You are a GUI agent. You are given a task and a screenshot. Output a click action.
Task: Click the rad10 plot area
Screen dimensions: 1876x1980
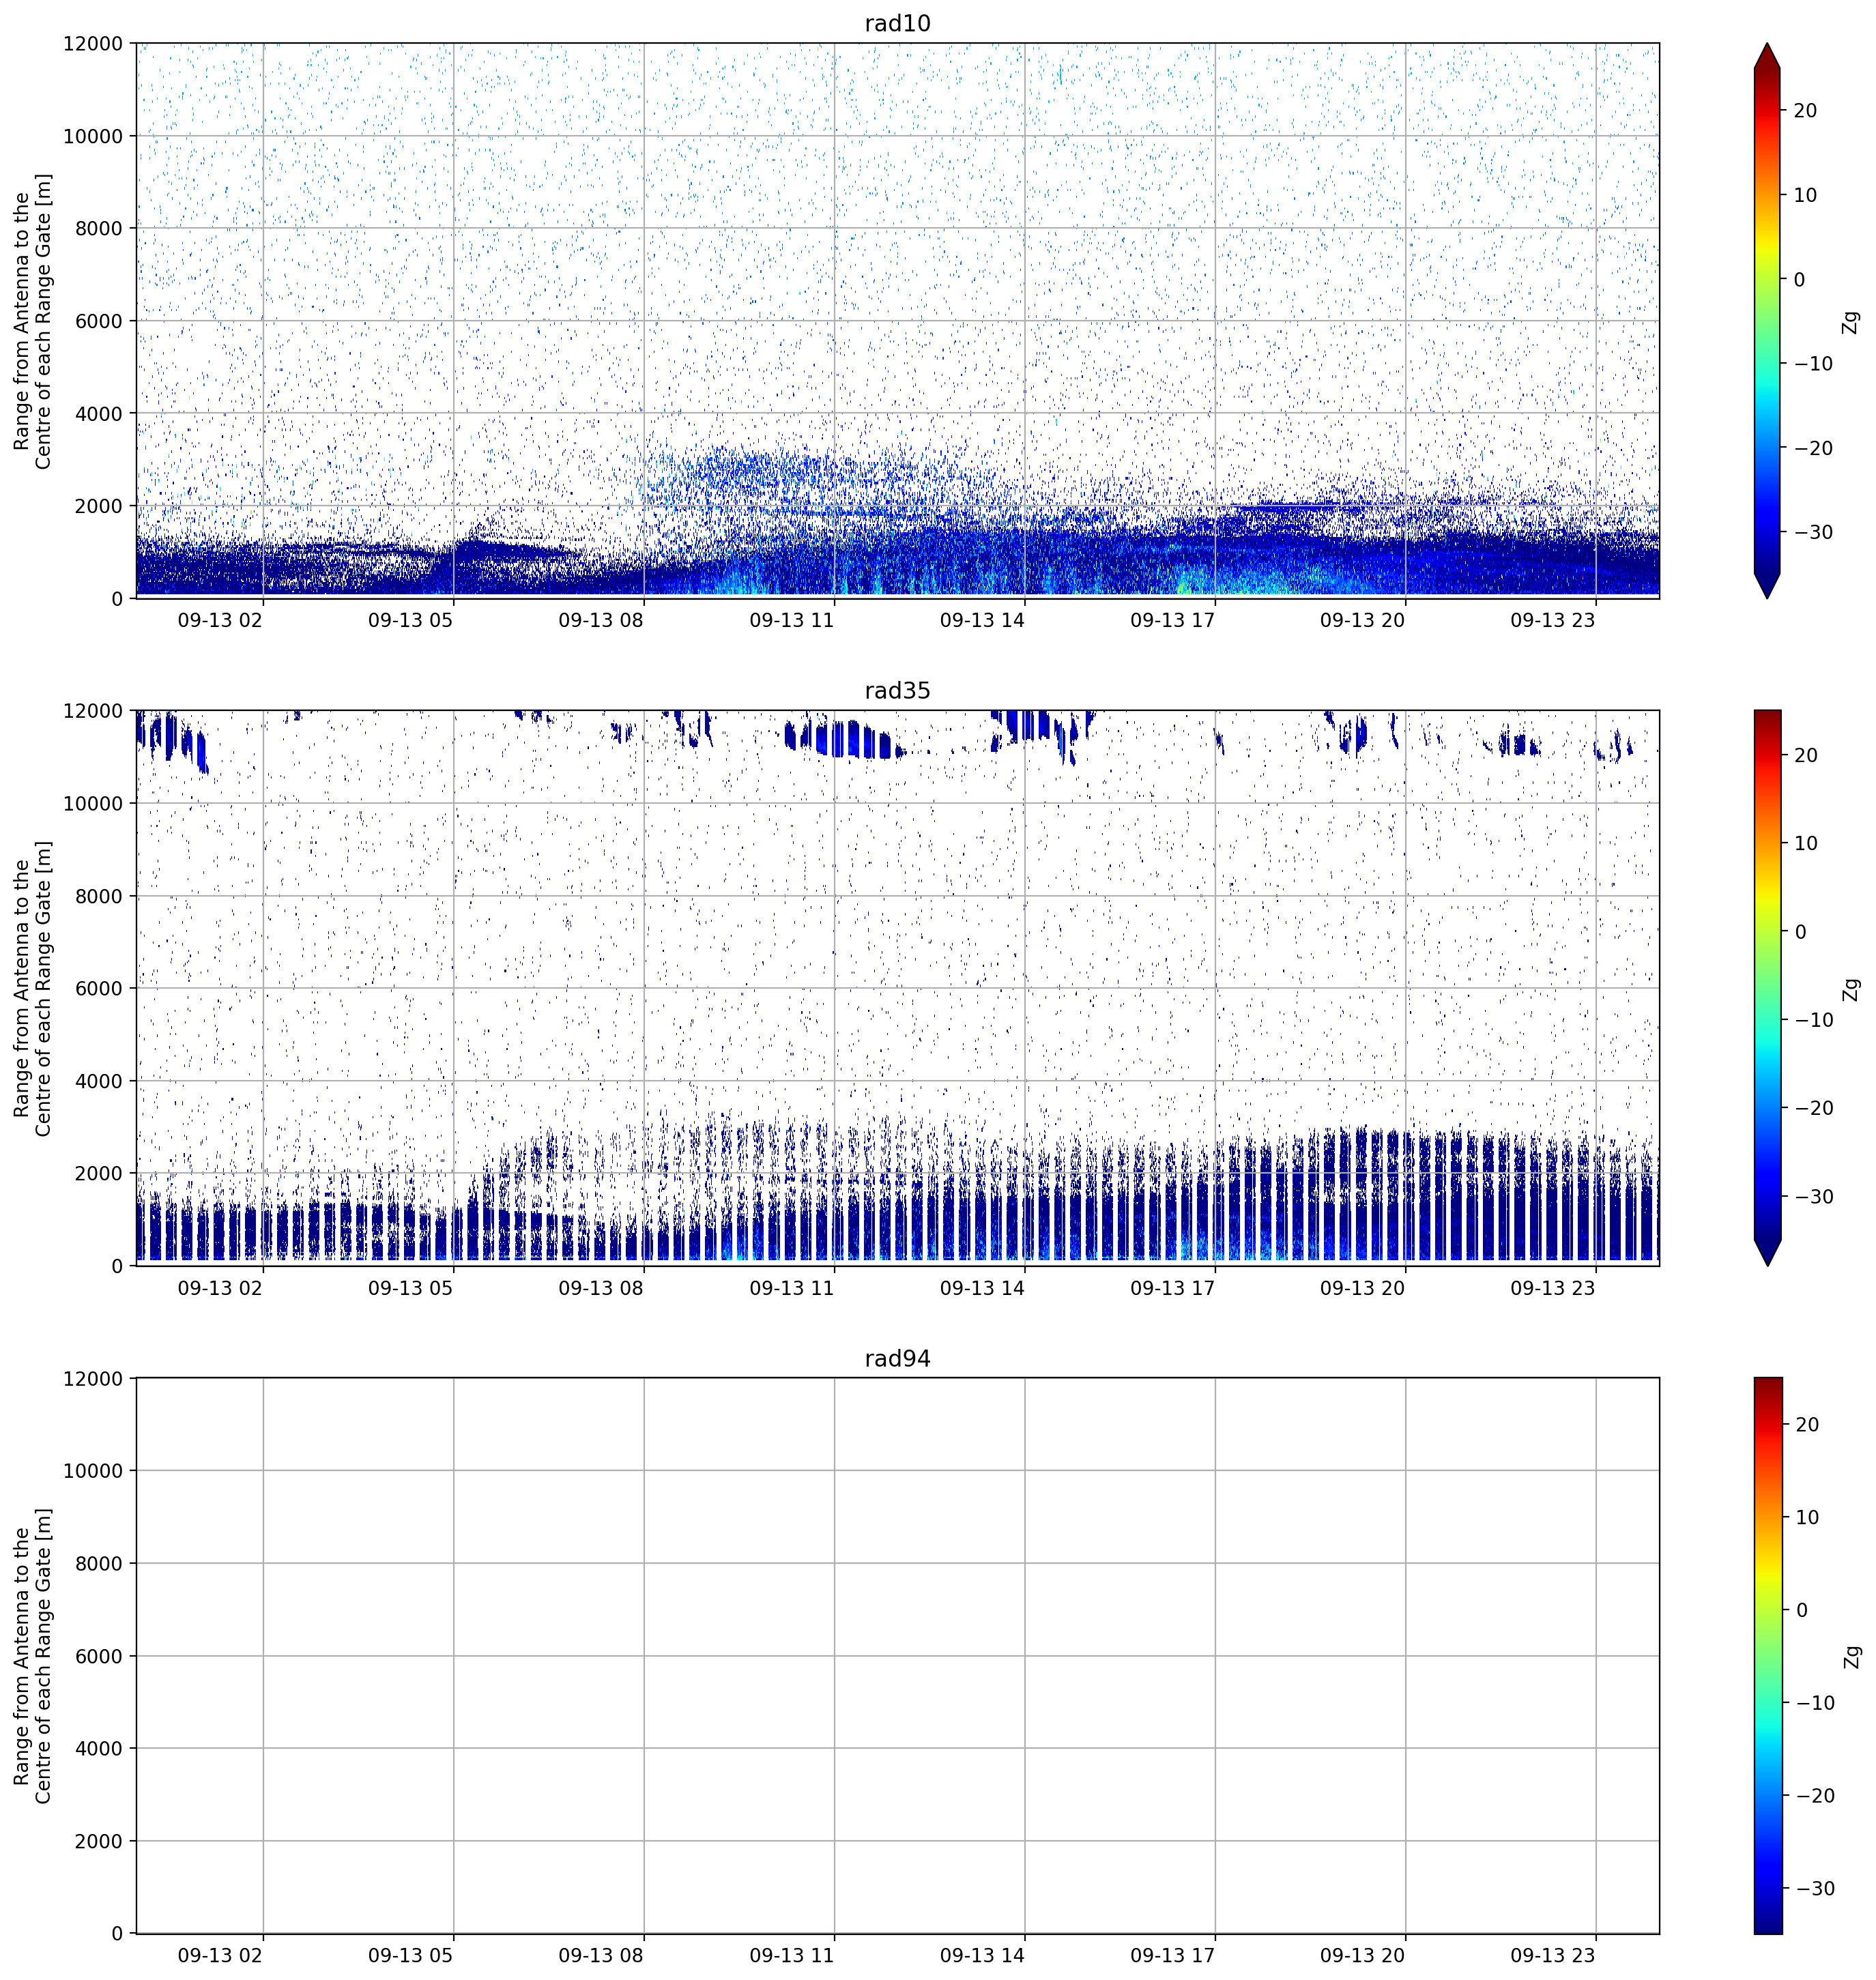point(897,320)
